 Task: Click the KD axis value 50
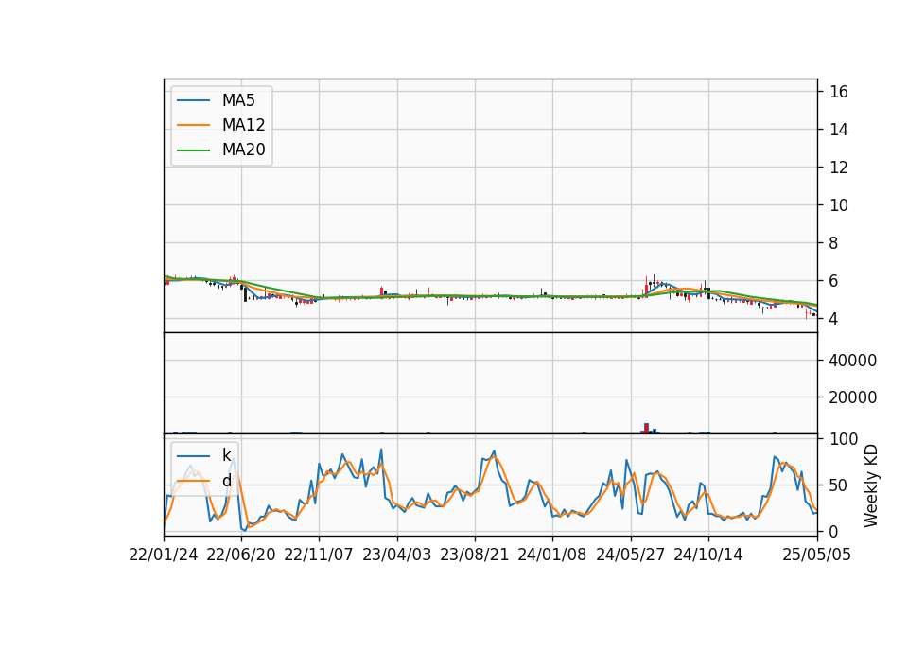[x=839, y=485]
